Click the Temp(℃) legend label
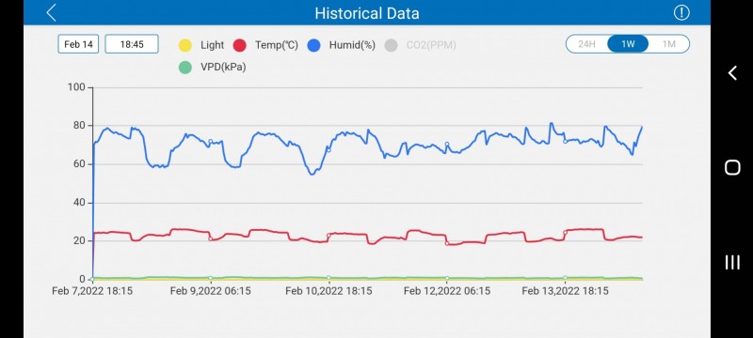The width and height of the screenshot is (753, 338). [277, 45]
